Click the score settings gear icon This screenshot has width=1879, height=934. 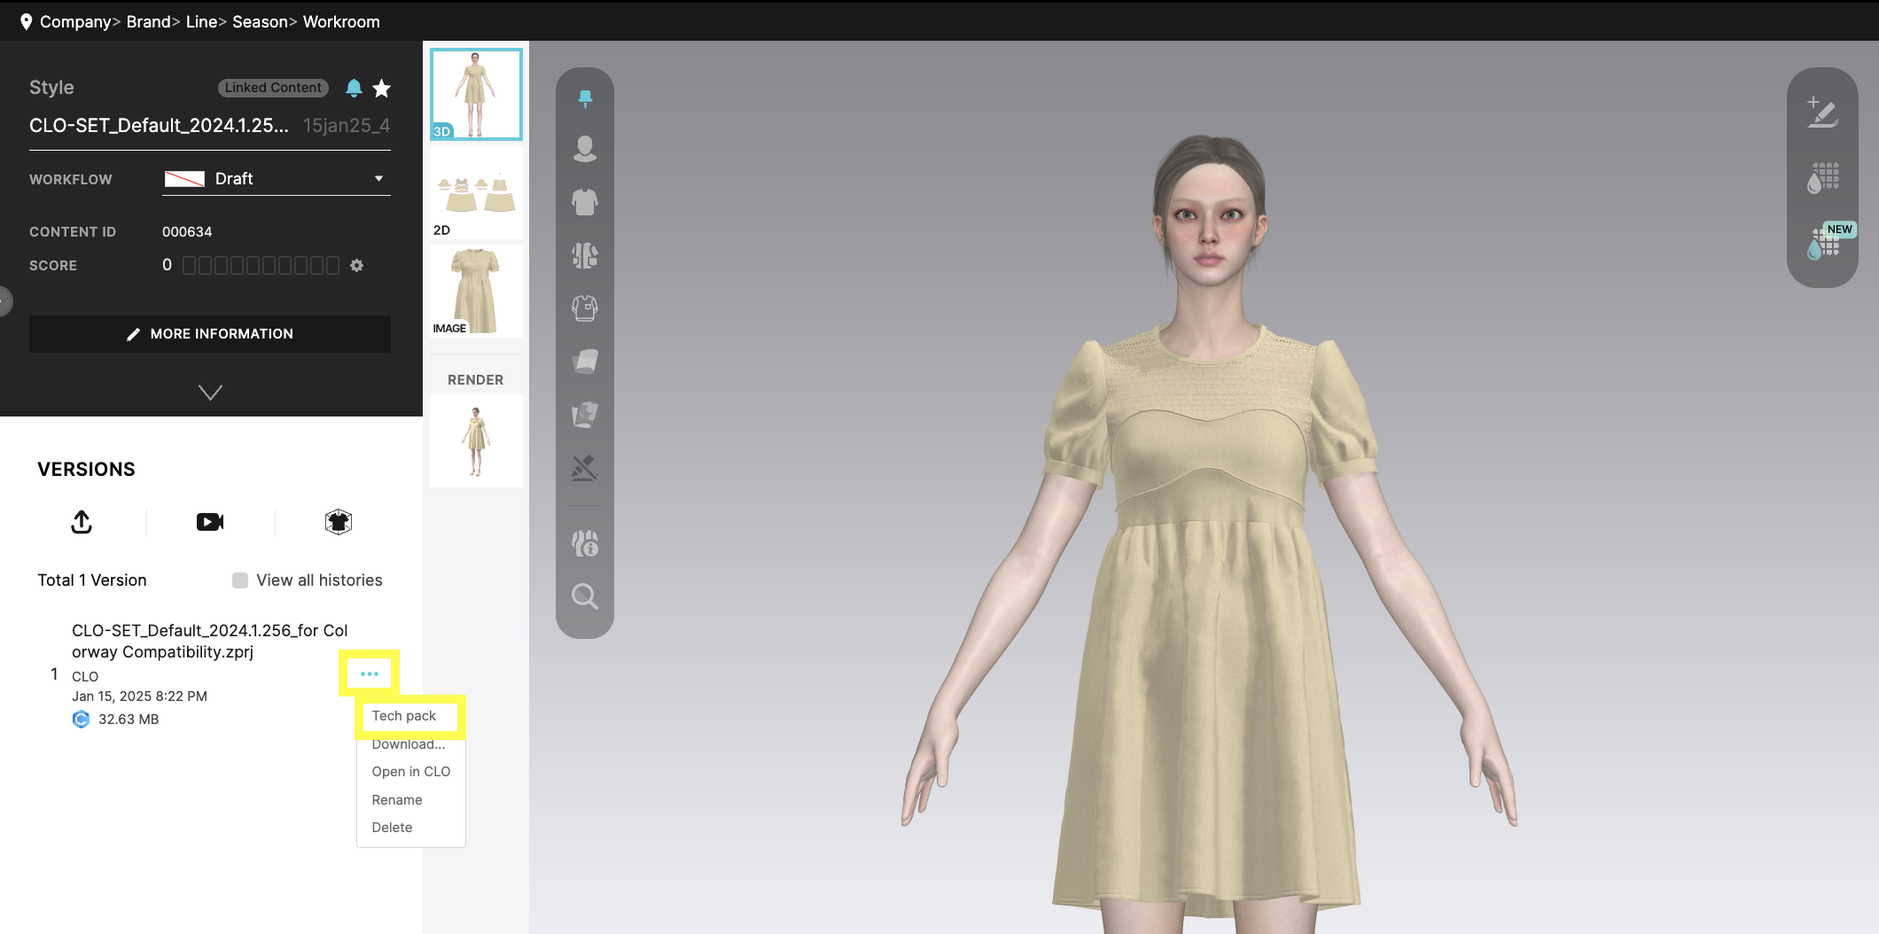click(356, 266)
